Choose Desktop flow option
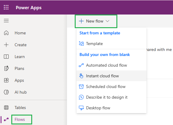The height and width of the screenshot is (125, 173). coord(111,108)
